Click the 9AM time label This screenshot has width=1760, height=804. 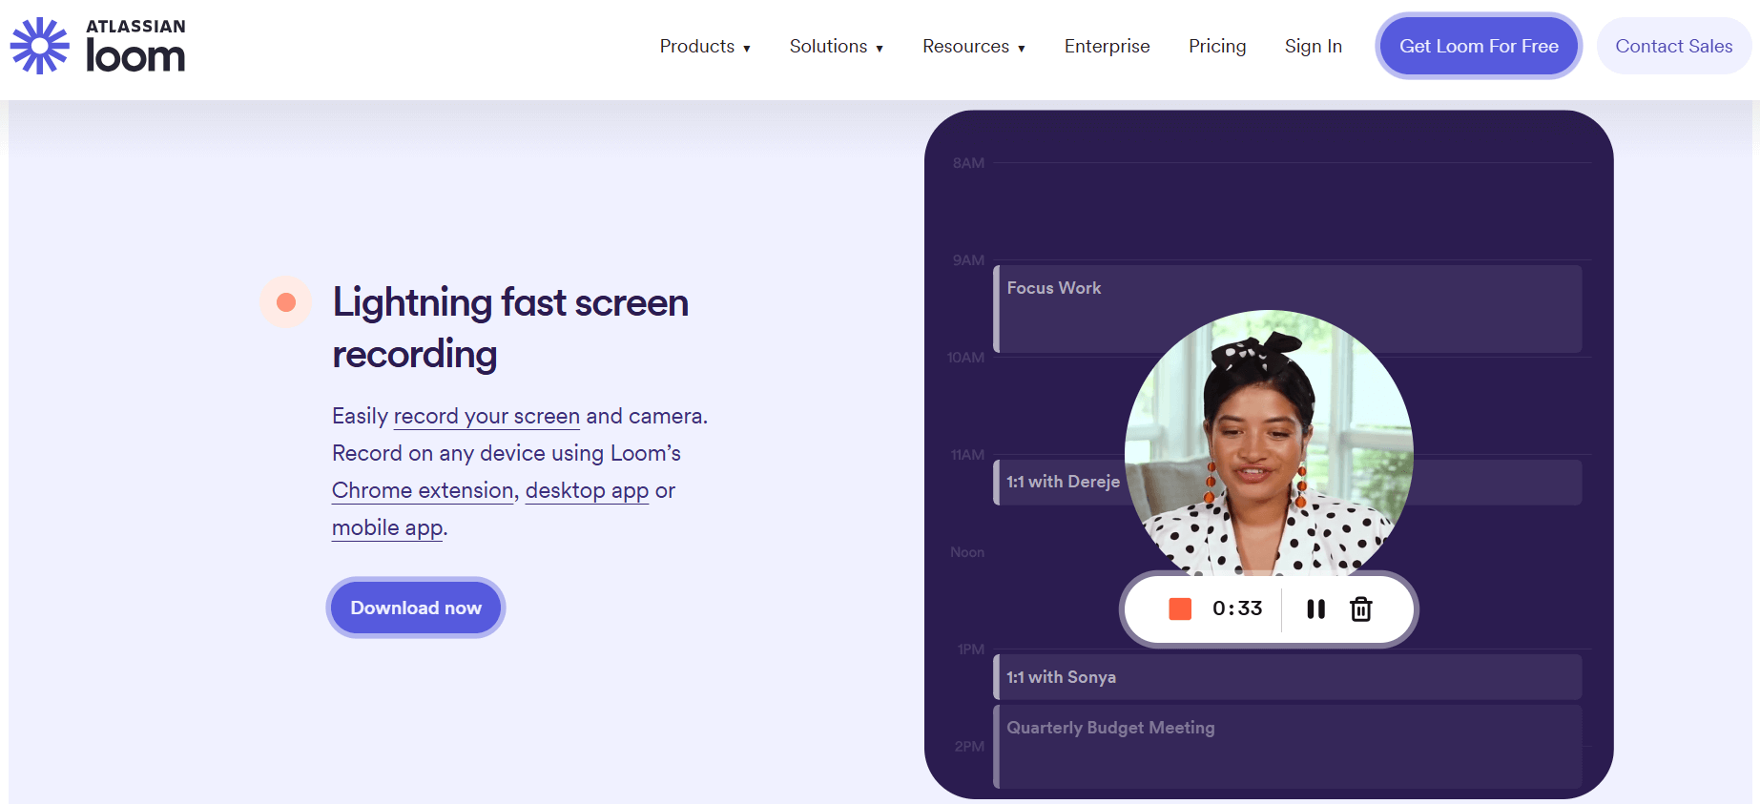coord(968,260)
